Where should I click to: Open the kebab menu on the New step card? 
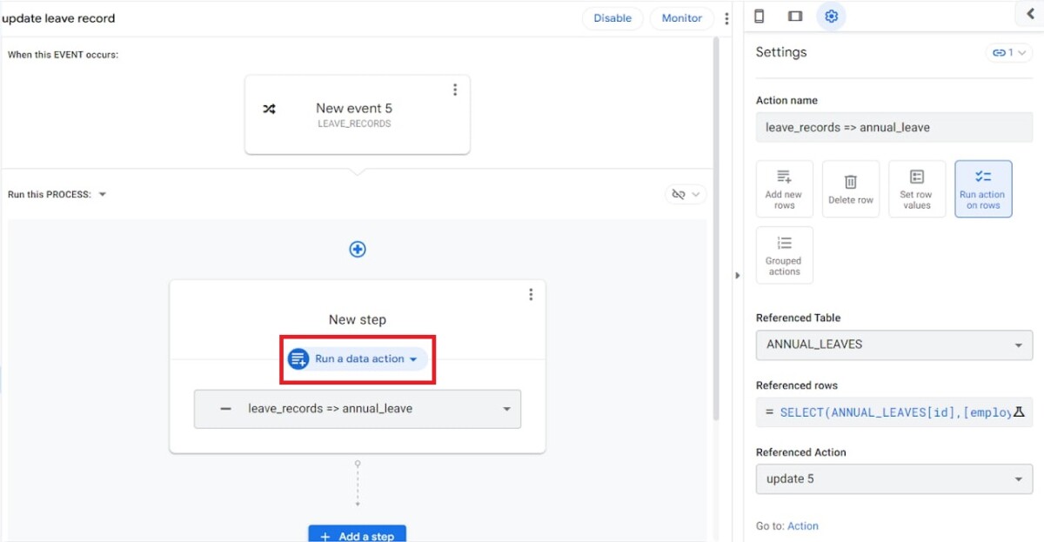(531, 294)
